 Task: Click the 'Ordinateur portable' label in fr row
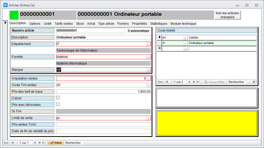223,43
